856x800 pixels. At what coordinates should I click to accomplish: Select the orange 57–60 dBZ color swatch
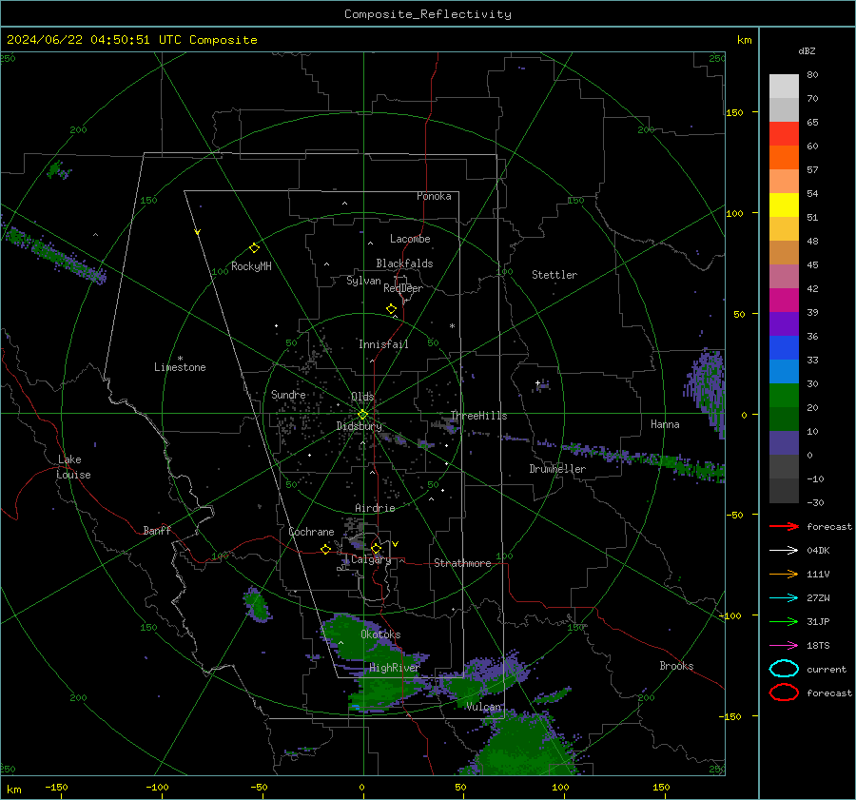pos(784,158)
